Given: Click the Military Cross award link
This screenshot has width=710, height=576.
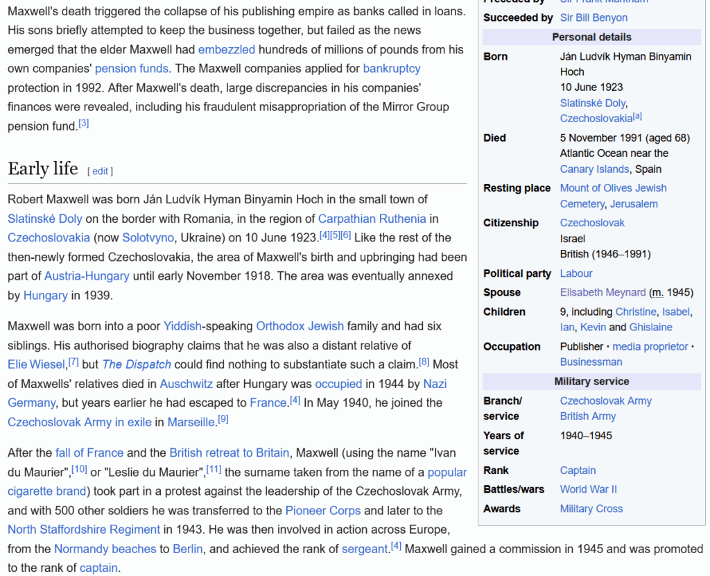Looking at the screenshot, I should point(591,509).
